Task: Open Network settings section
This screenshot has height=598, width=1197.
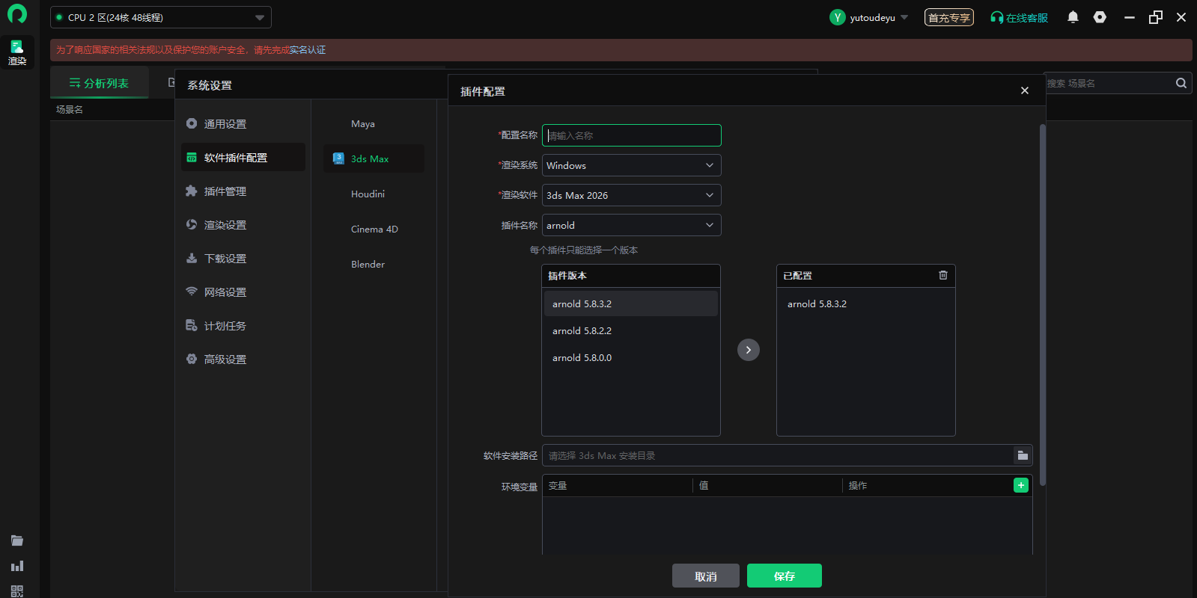Action: [243, 292]
